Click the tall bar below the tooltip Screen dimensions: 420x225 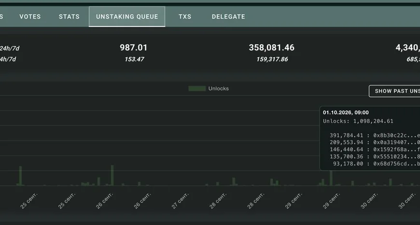(331, 178)
